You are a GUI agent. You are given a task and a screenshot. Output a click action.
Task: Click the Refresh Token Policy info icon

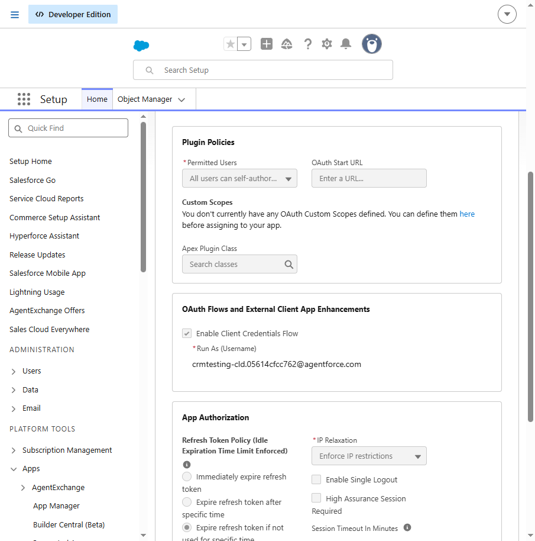187,465
